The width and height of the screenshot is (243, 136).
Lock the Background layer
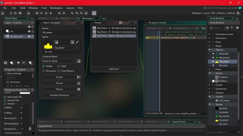tap(33, 37)
